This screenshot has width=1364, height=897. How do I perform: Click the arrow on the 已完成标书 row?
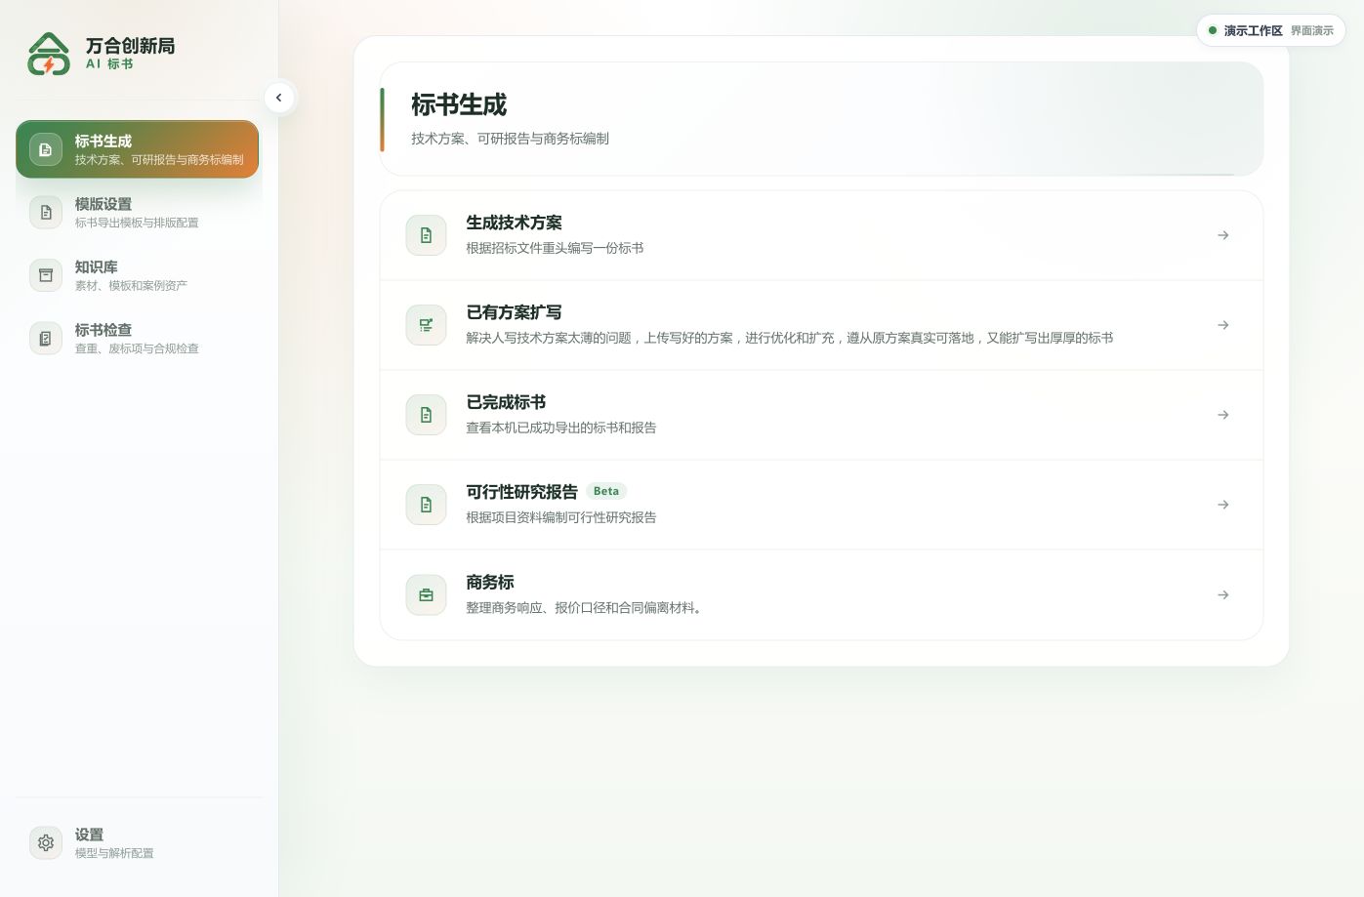click(1223, 415)
